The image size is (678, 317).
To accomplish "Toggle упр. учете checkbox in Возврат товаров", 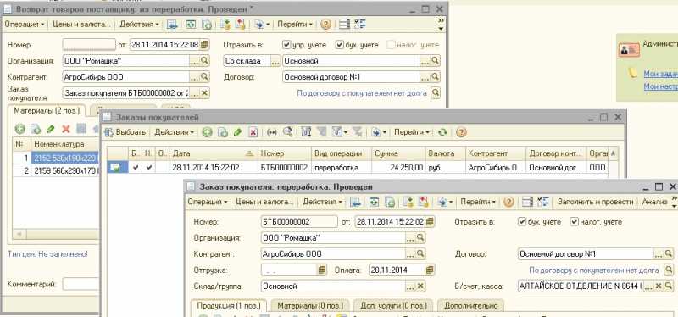I will [x=286, y=45].
